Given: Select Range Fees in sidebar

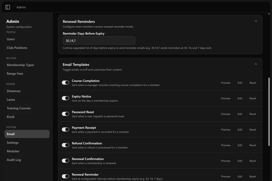Looking at the screenshot, I should pos(27,73).
